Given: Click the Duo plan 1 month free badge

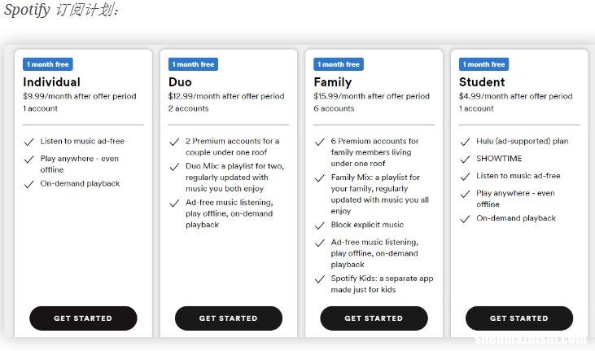Looking at the screenshot, I should click(x=193, y=64).
